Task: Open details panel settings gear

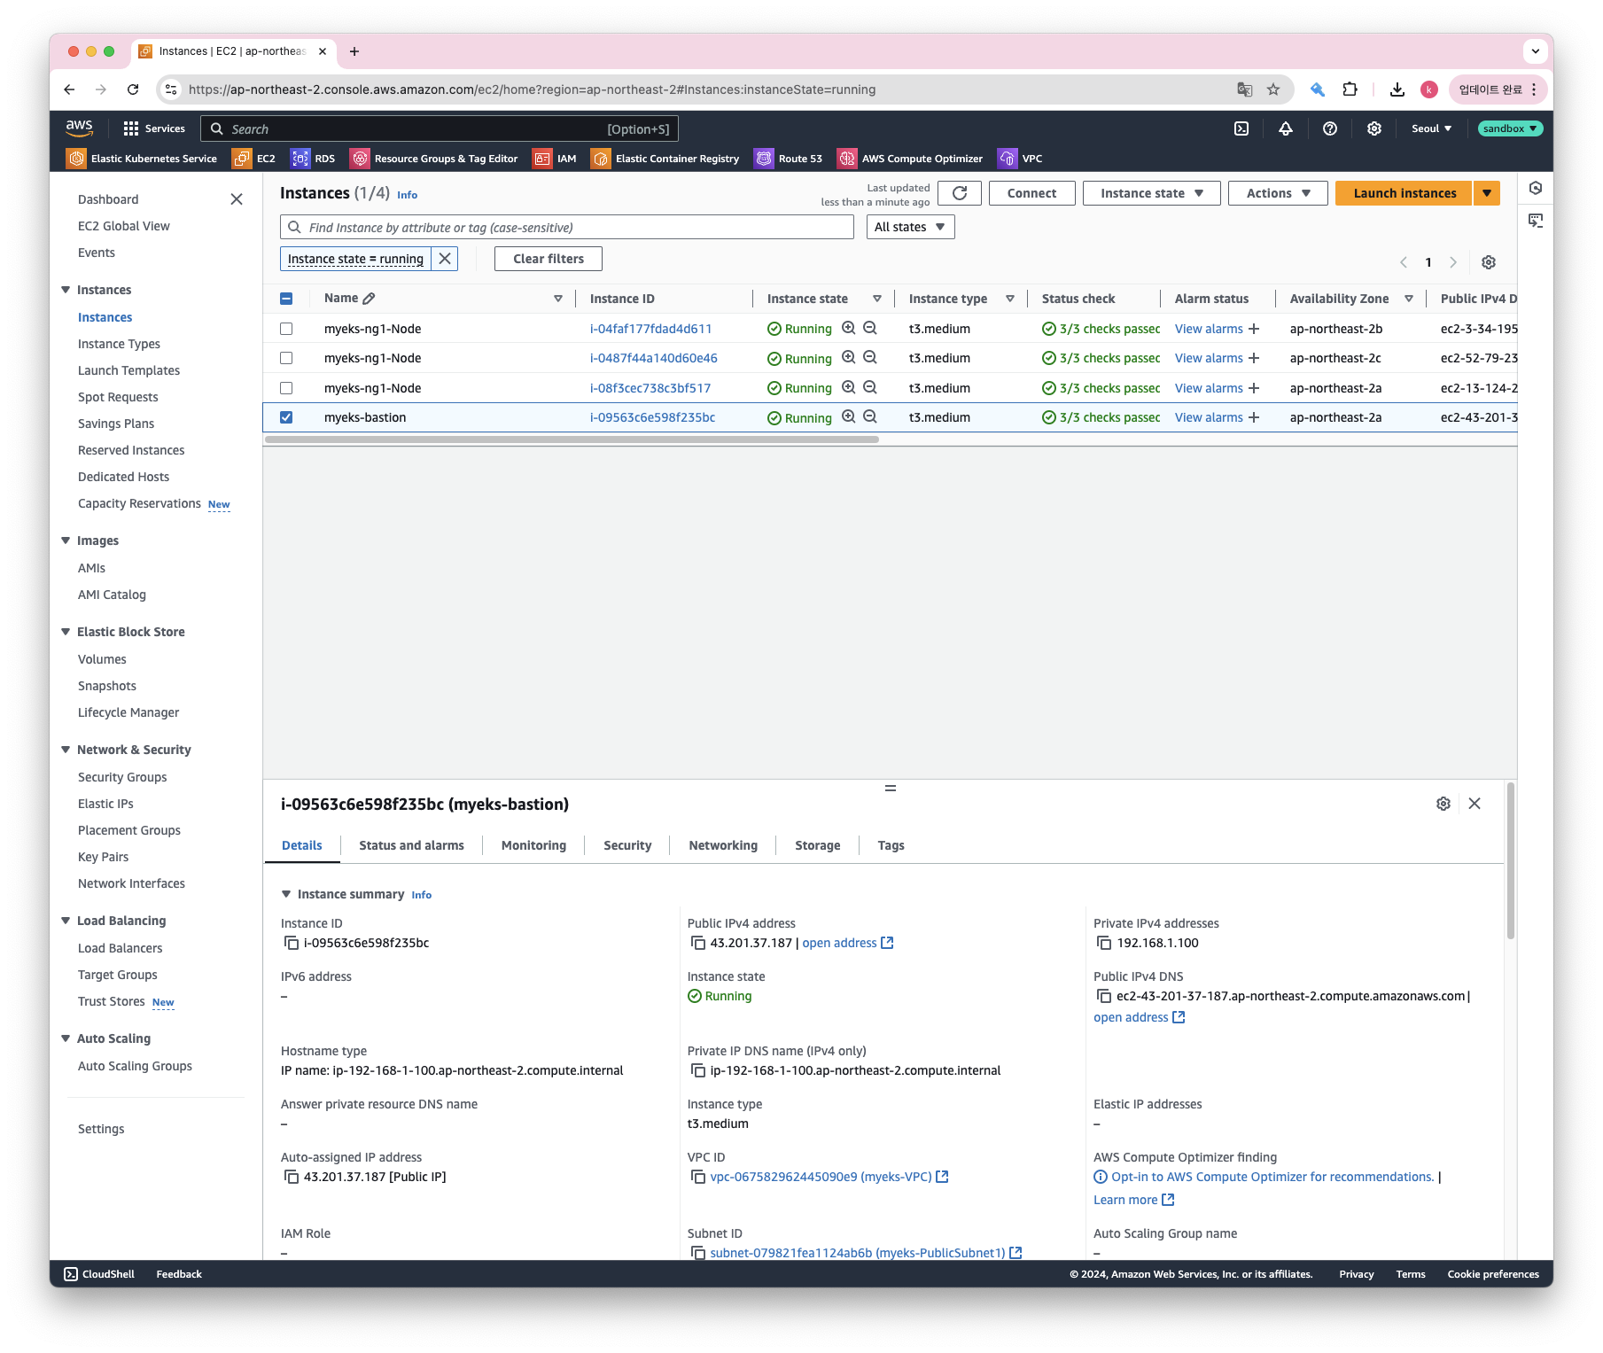Action: (x=1443, y=804)
